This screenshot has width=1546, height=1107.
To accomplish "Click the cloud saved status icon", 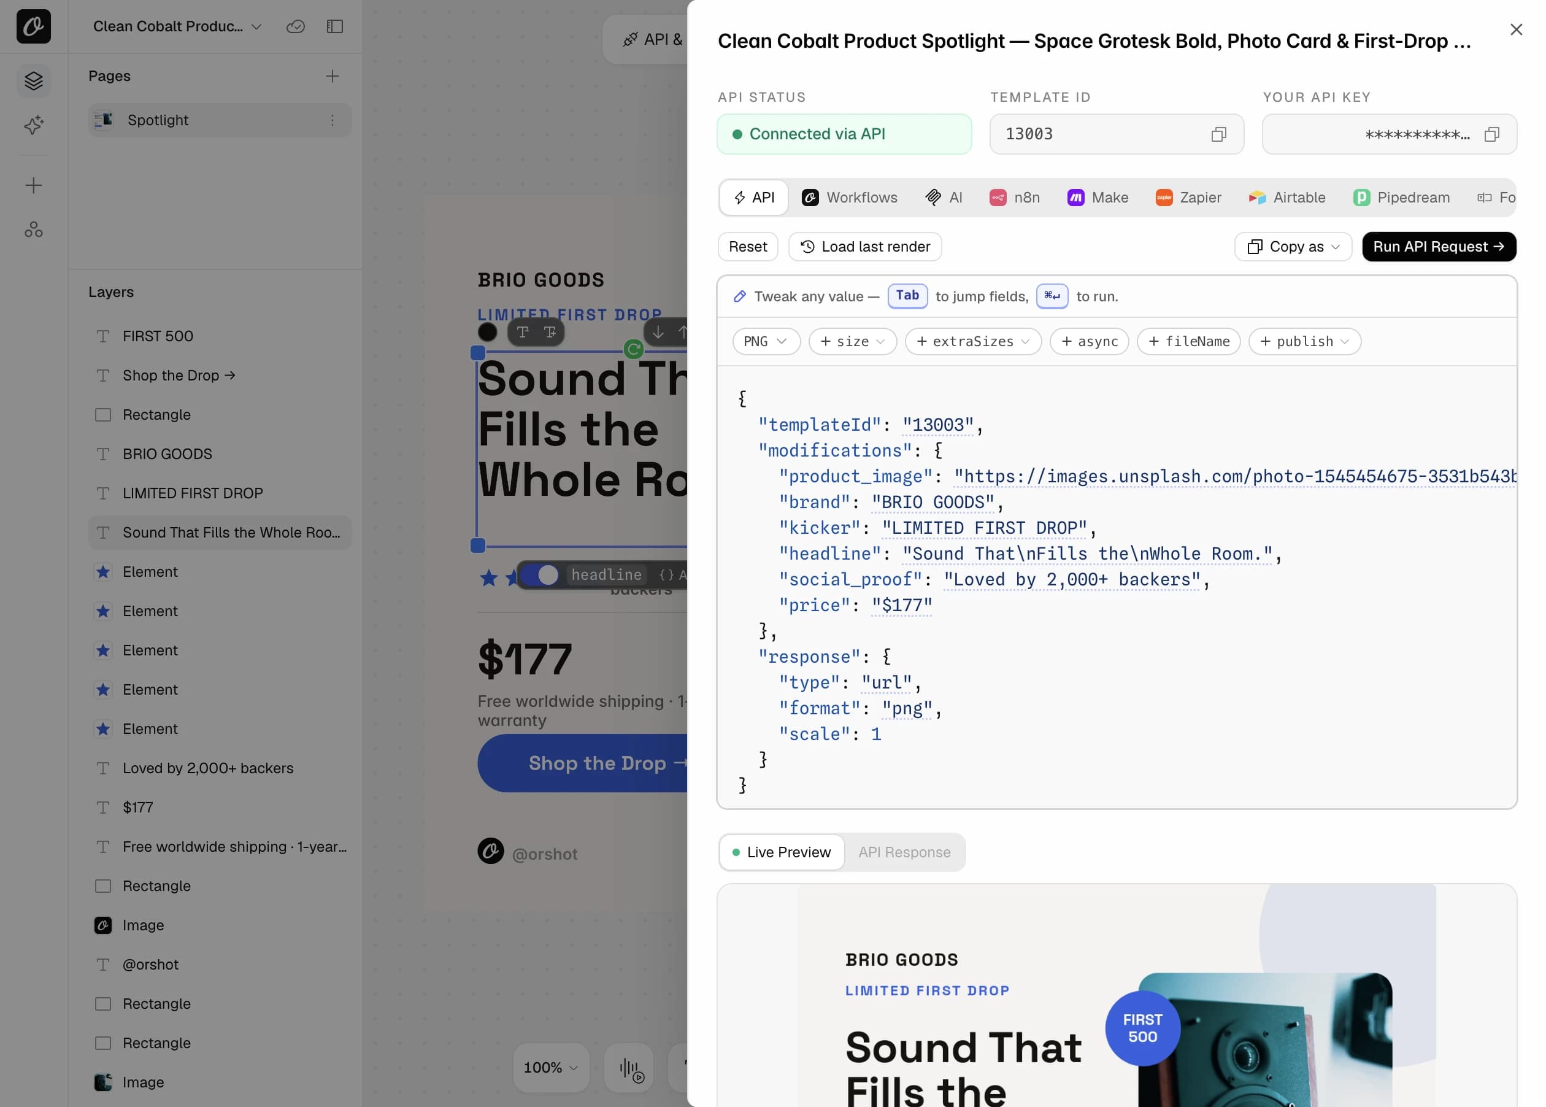I will (295, 26).
